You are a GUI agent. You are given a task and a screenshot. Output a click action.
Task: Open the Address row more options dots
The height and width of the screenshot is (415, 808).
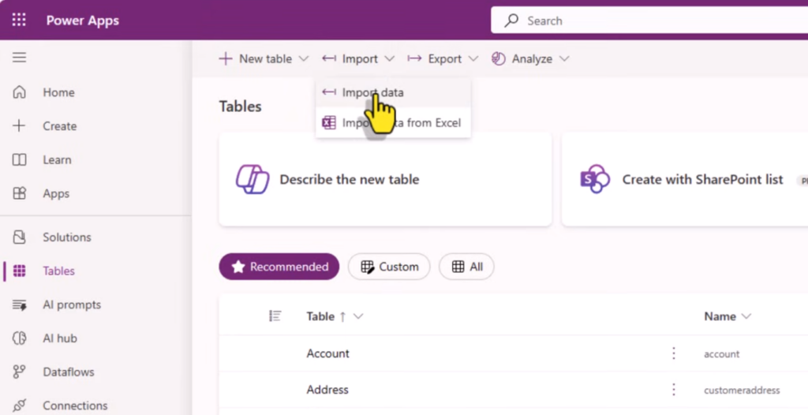674,390
